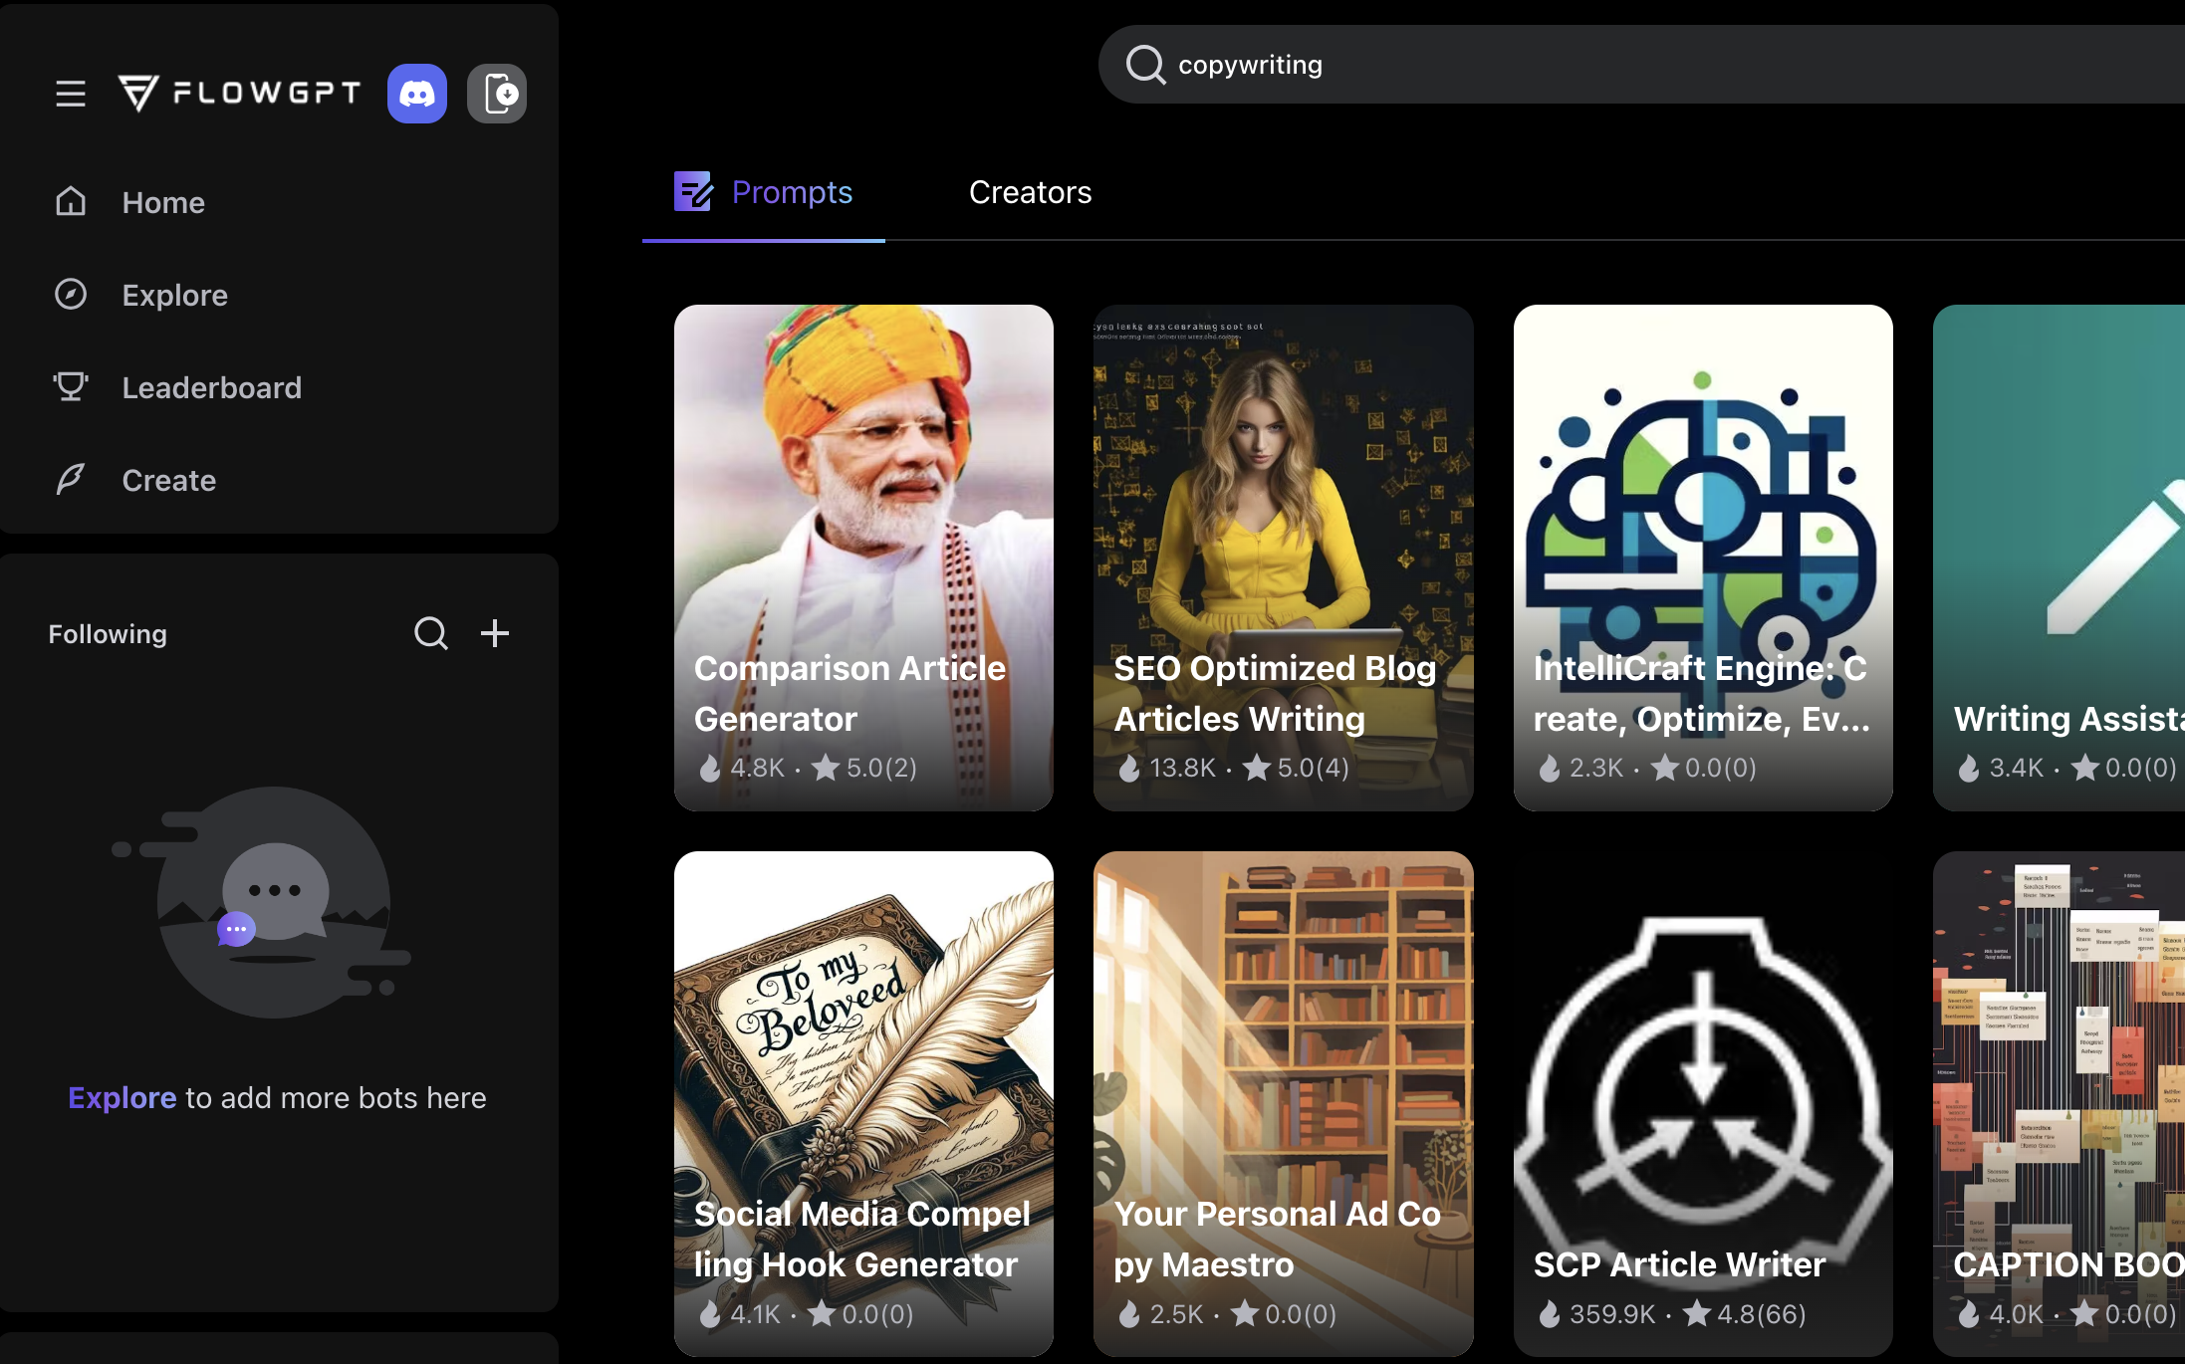Open the Leaderboard trophy icon
This screenshot has height=1364, width=2185.
point(71,387)
